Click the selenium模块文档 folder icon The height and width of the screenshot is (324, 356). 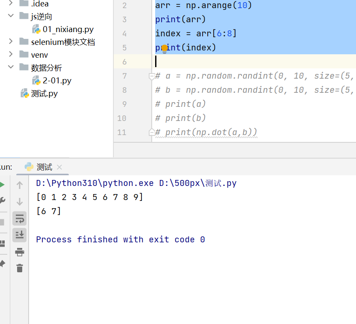pos(24,41)
